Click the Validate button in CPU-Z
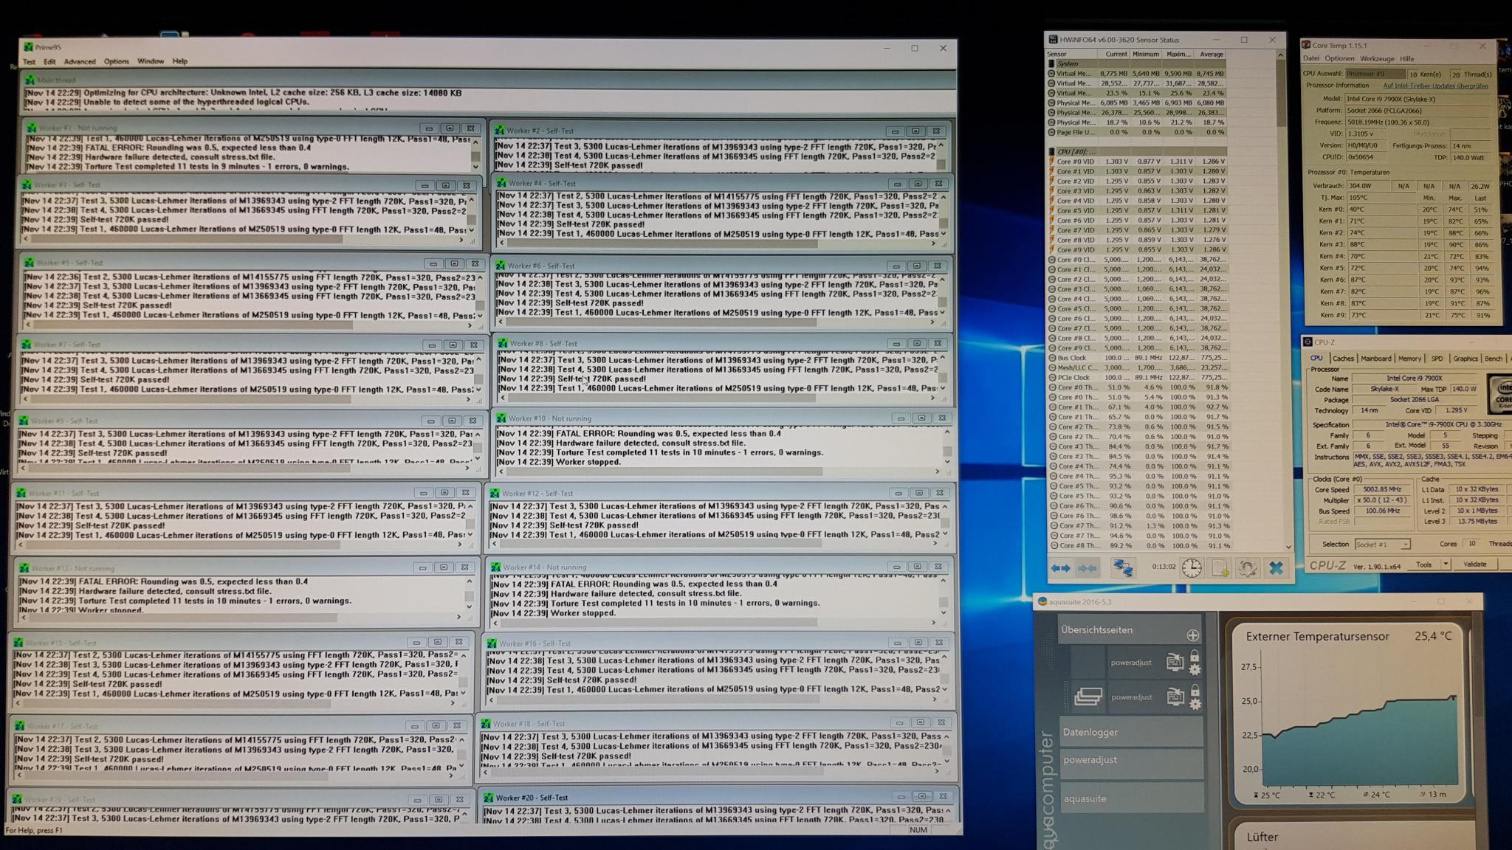The image size is (1512, 850). (x=1474, y=564)
